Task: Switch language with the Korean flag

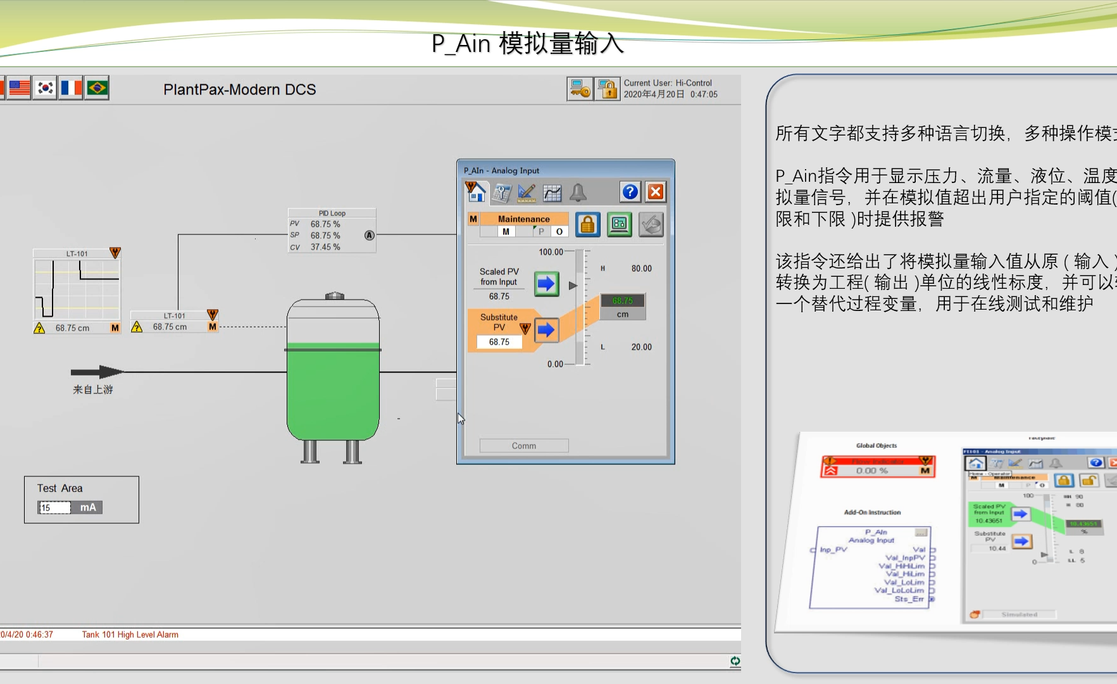Action: point(46,88)
